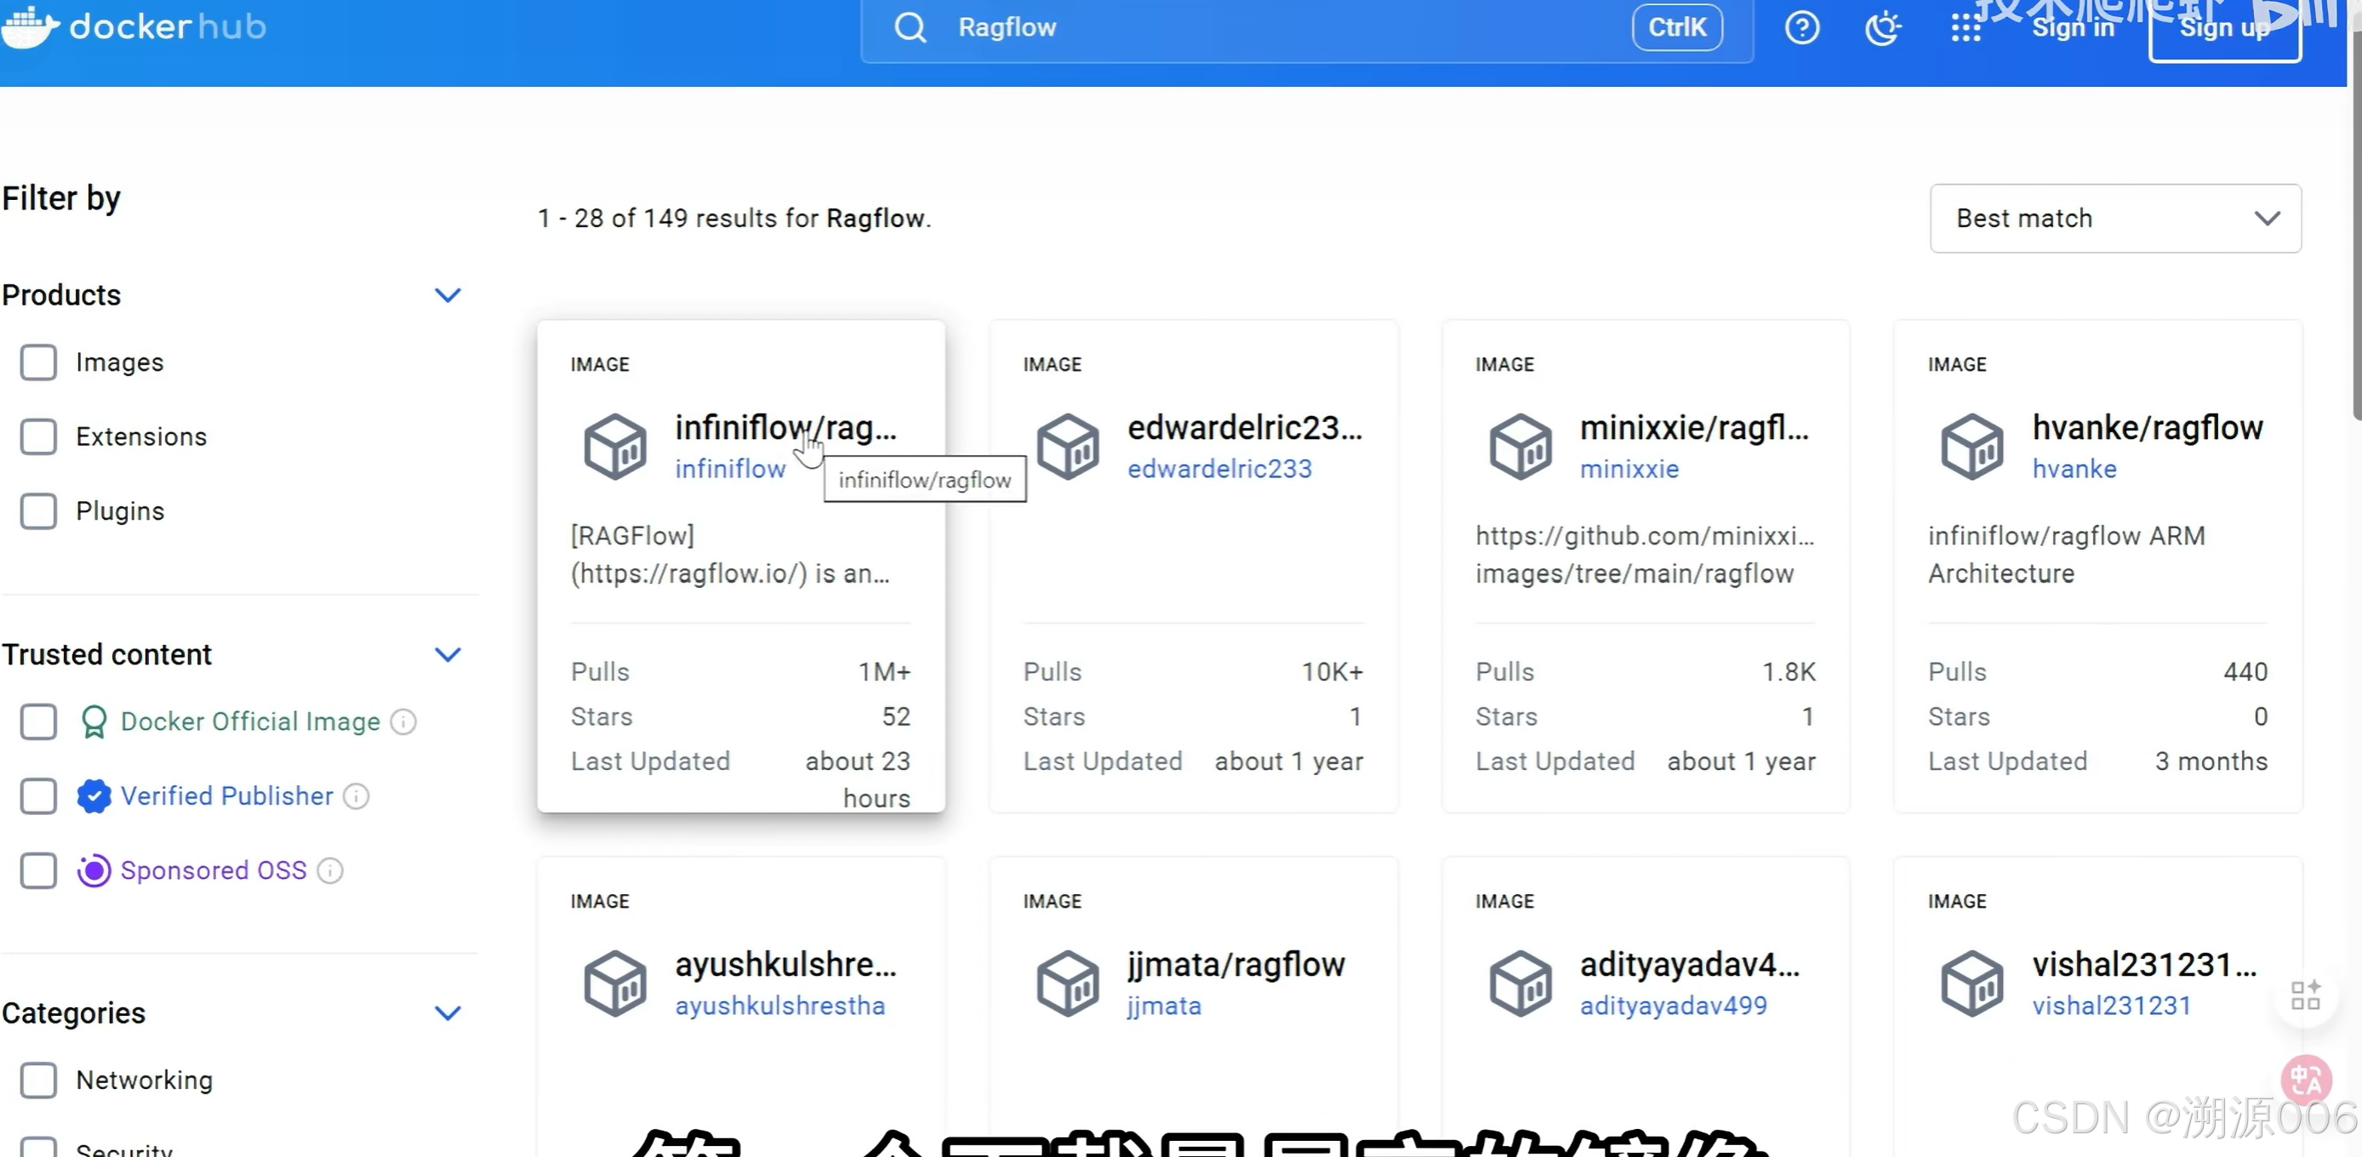The width and height of the screenshot is (2362, 1157).
Task: Click the ayushkulshrestha cube image icon
Action: (615, 983)
